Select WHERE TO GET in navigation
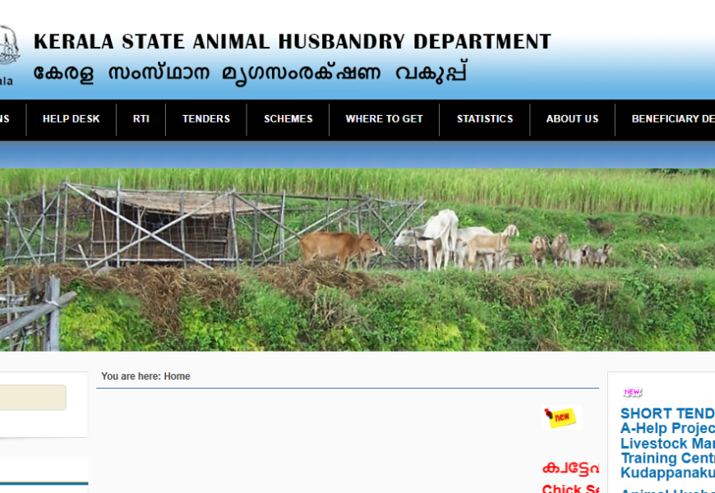 pos(384,119)
